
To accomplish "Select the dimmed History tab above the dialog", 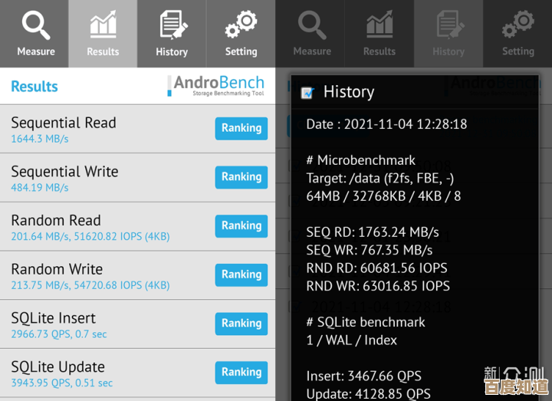I will click(449, 35).
